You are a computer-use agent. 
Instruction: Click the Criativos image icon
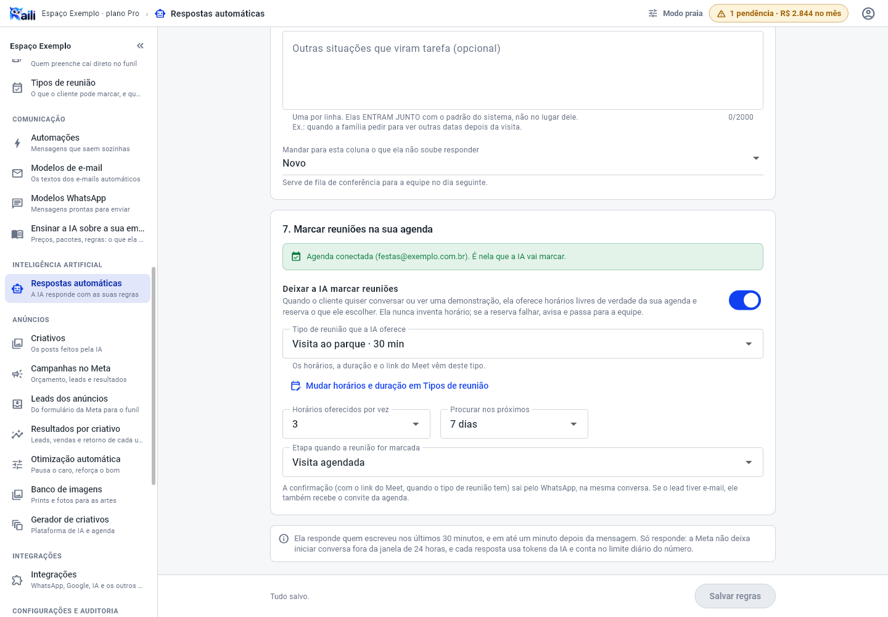[x=17, y=344]
